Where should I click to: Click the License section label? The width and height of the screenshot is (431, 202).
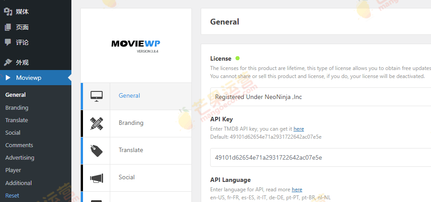(x=221, y=58)
